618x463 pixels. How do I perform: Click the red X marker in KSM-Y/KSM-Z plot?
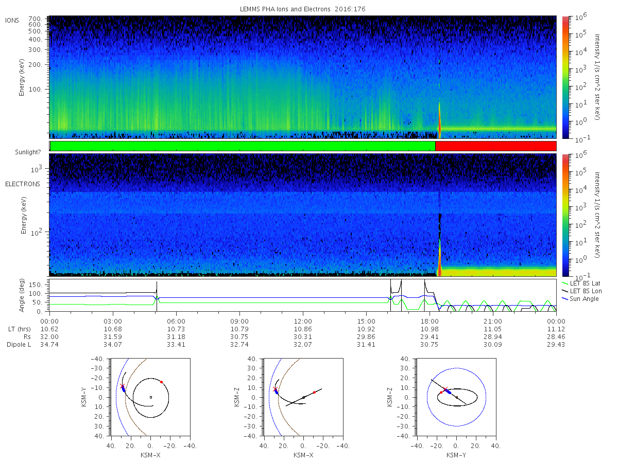point(445,389)
